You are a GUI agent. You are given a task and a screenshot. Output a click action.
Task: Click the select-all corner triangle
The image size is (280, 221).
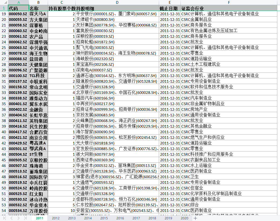point(5,2)
